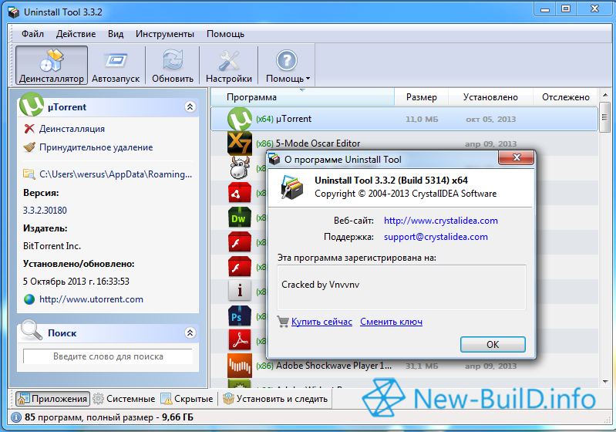
Task: Select the cow-head program icon
Action: pos(240,168)
